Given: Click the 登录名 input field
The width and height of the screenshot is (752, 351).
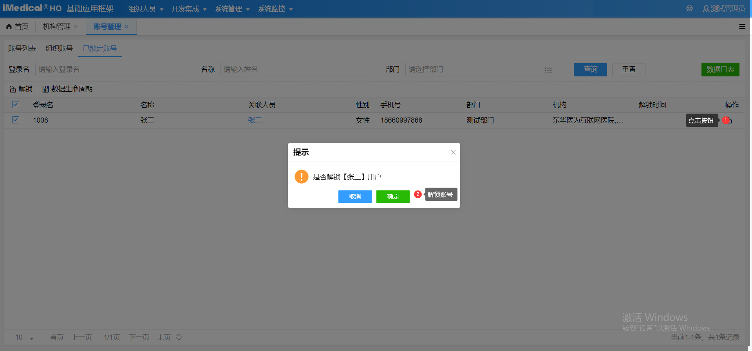Looking at the screenshot, I should click(x=109, y=70).
